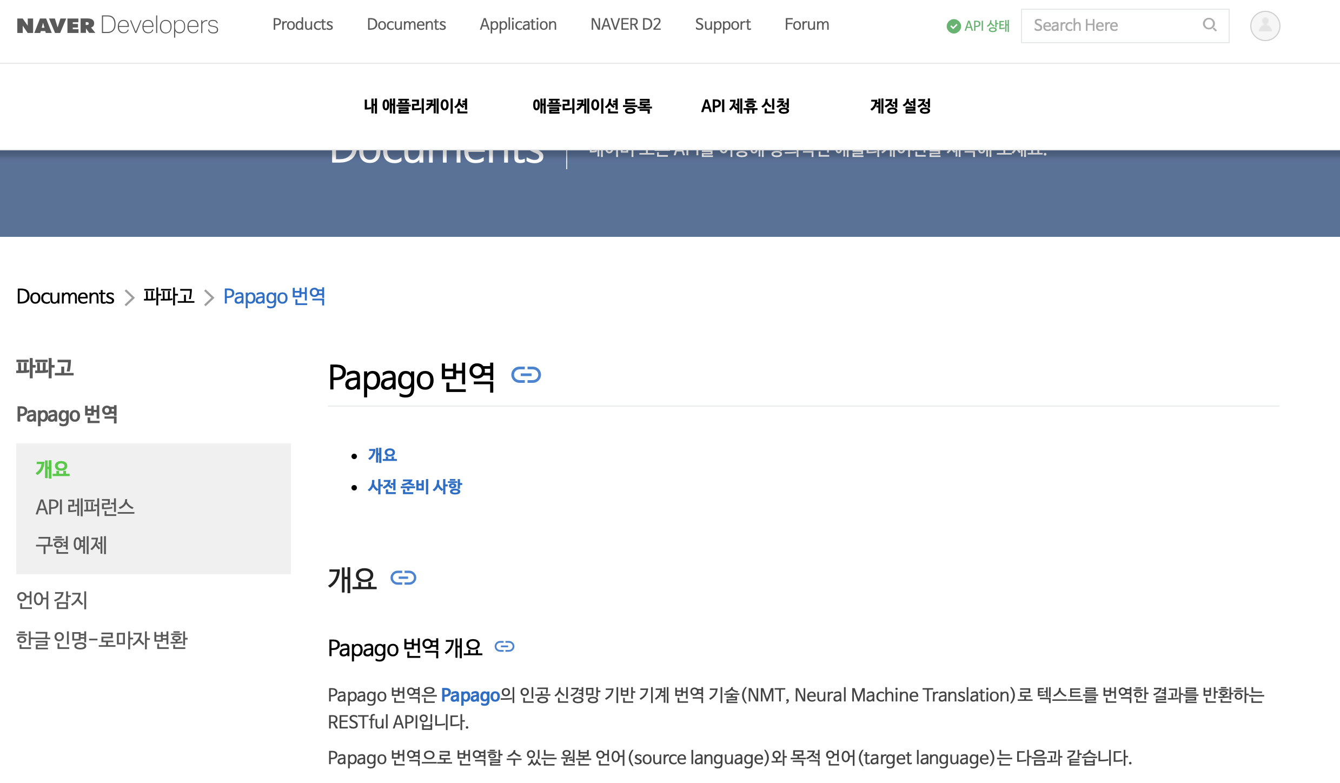The height and width of the screenshot is (783, 1340).
Task: Open the Products menu
Action: (x=303, y=24)
